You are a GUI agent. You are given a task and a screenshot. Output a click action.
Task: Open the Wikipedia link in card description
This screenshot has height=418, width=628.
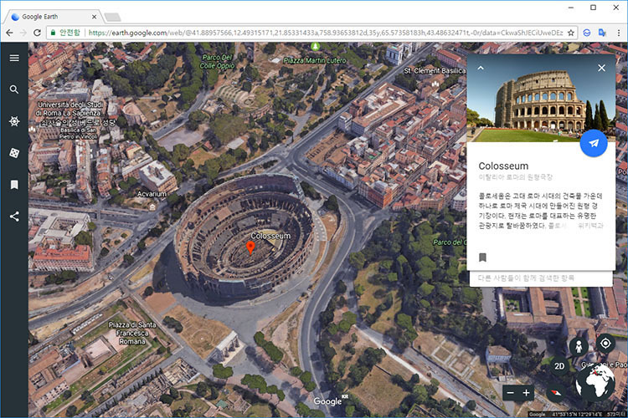(590, 226)
